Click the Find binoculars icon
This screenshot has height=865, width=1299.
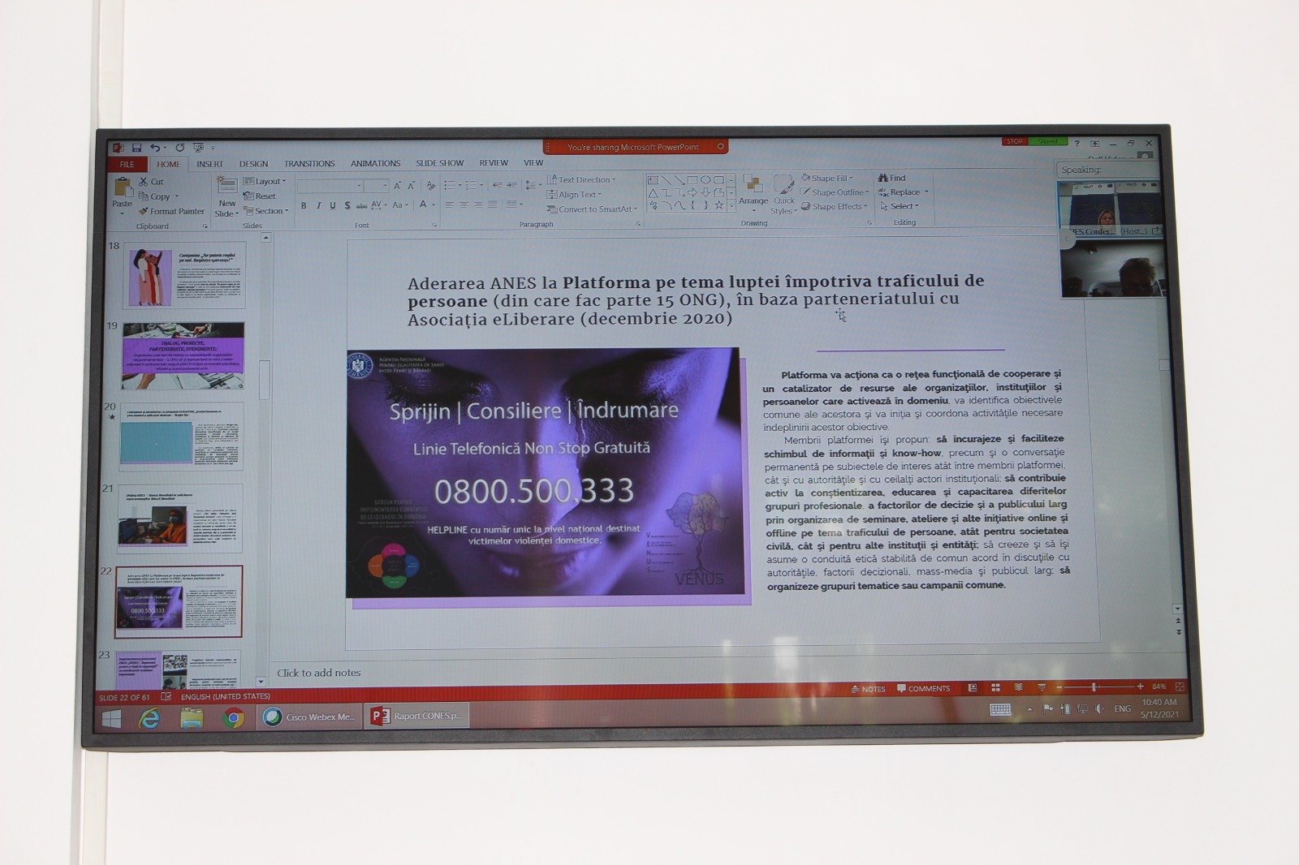pos(883,178)
